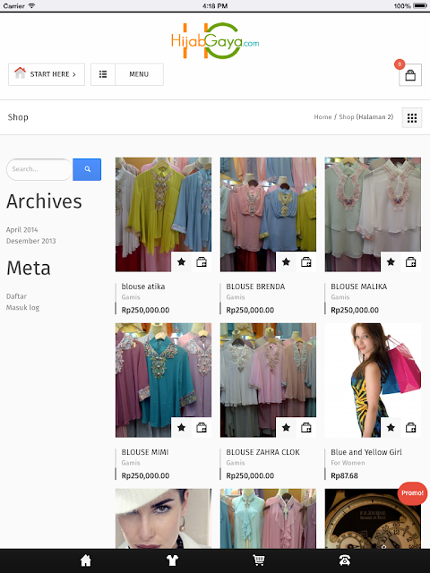430x573 pixels.
Task: Click the grid view icon beside breadcrumb
Action: [412, 117]
